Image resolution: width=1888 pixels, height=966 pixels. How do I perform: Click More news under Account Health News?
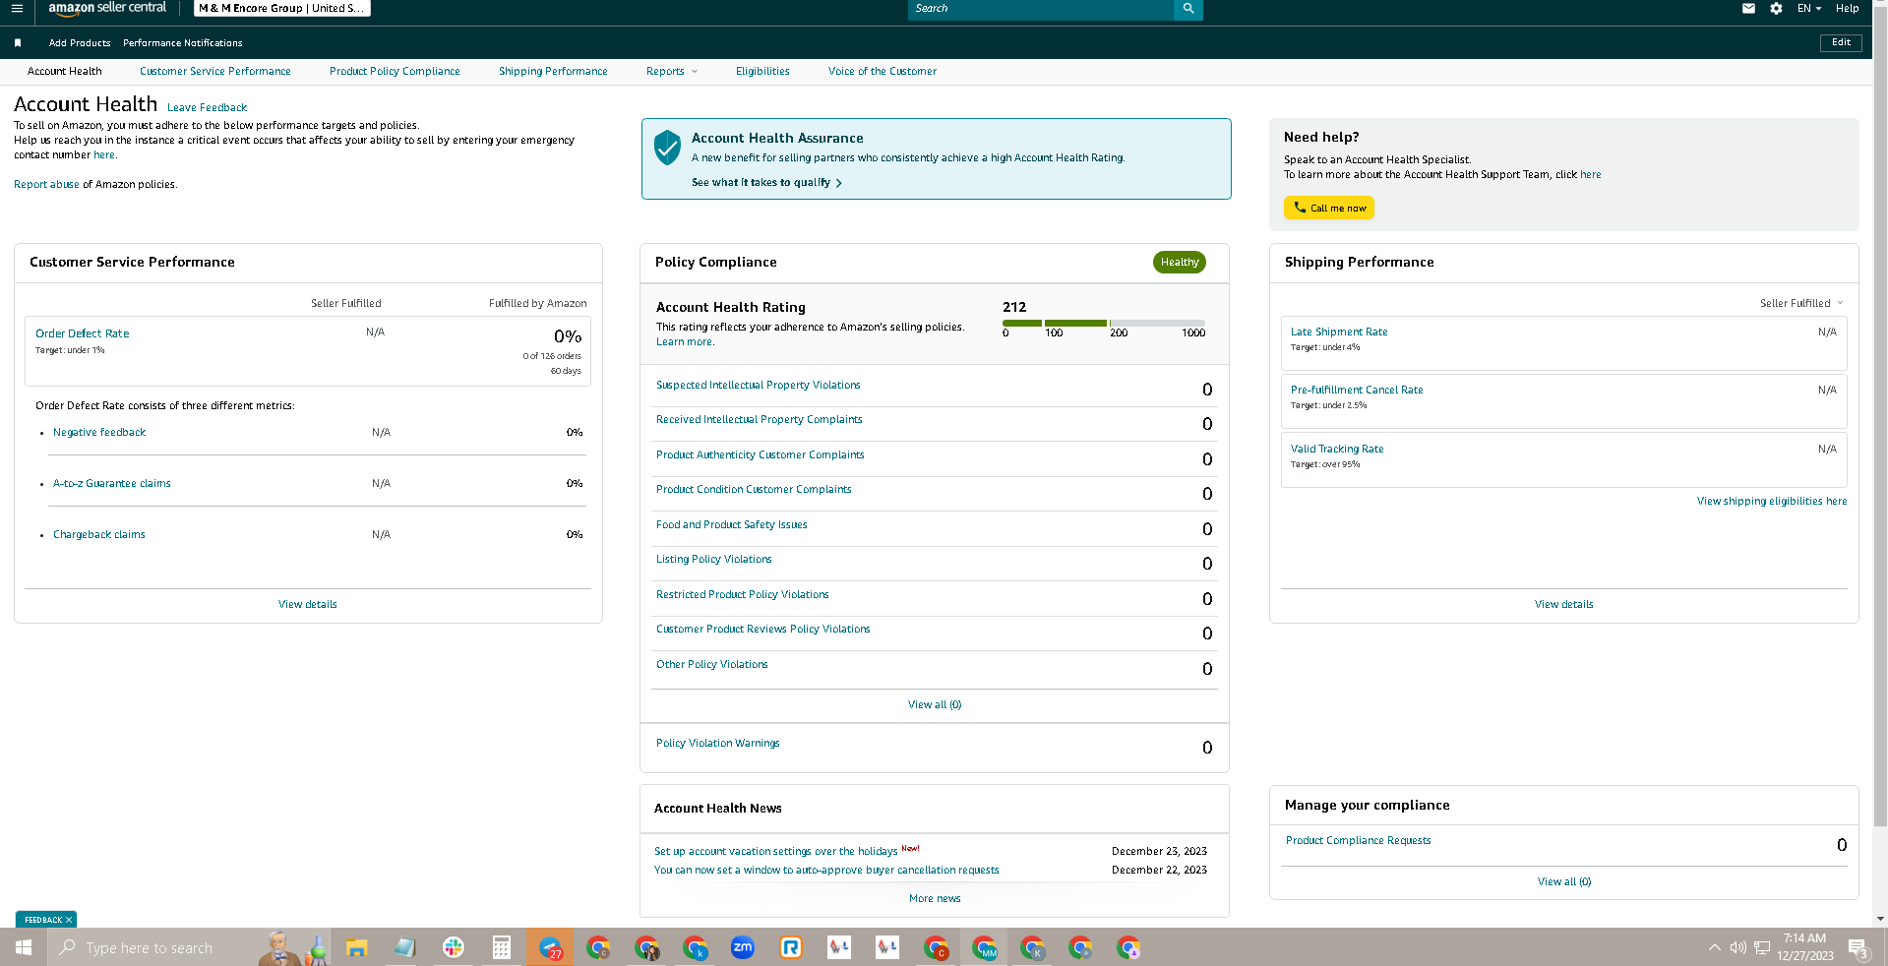click(x=935, y=899)
